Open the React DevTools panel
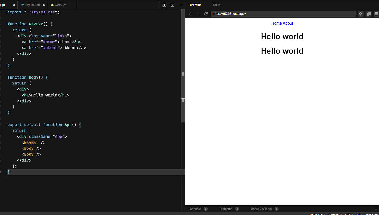 pos(261,209)
